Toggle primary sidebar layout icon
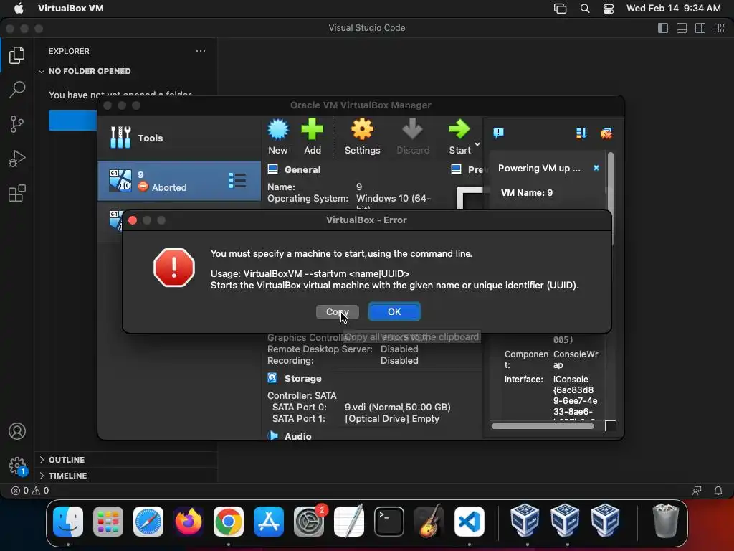Viewport: 734px width, 551px height. 663,28
